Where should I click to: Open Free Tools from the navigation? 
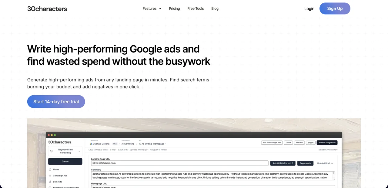196,9
